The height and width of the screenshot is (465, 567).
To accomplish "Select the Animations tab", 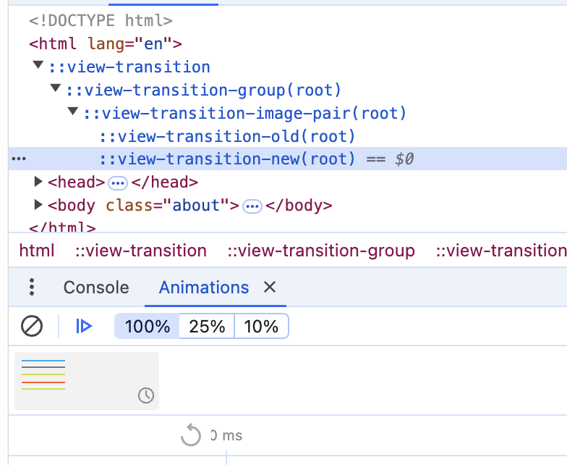I will tap(204, 288).
